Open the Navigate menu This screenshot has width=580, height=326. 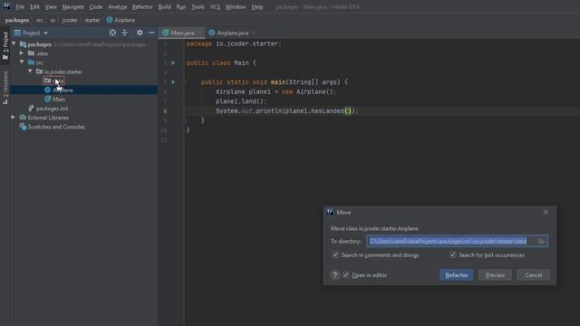click(72, 6)
